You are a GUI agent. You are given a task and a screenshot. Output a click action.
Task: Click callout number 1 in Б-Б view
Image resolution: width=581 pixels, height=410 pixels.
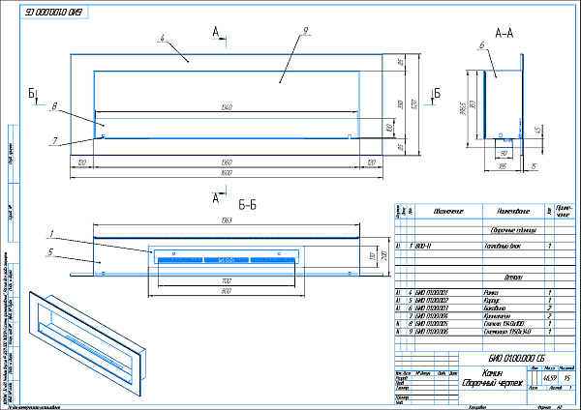50,233
